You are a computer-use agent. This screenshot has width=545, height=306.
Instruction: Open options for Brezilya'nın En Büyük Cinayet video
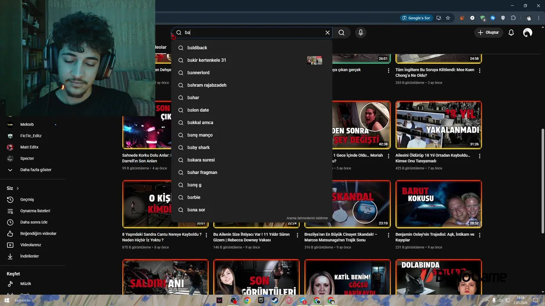point(389,235)
